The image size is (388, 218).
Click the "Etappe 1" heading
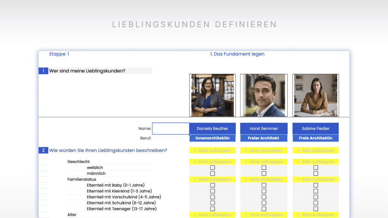[59, 54]
